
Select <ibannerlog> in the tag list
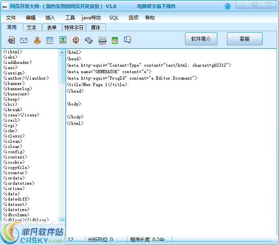coord(17,89)
